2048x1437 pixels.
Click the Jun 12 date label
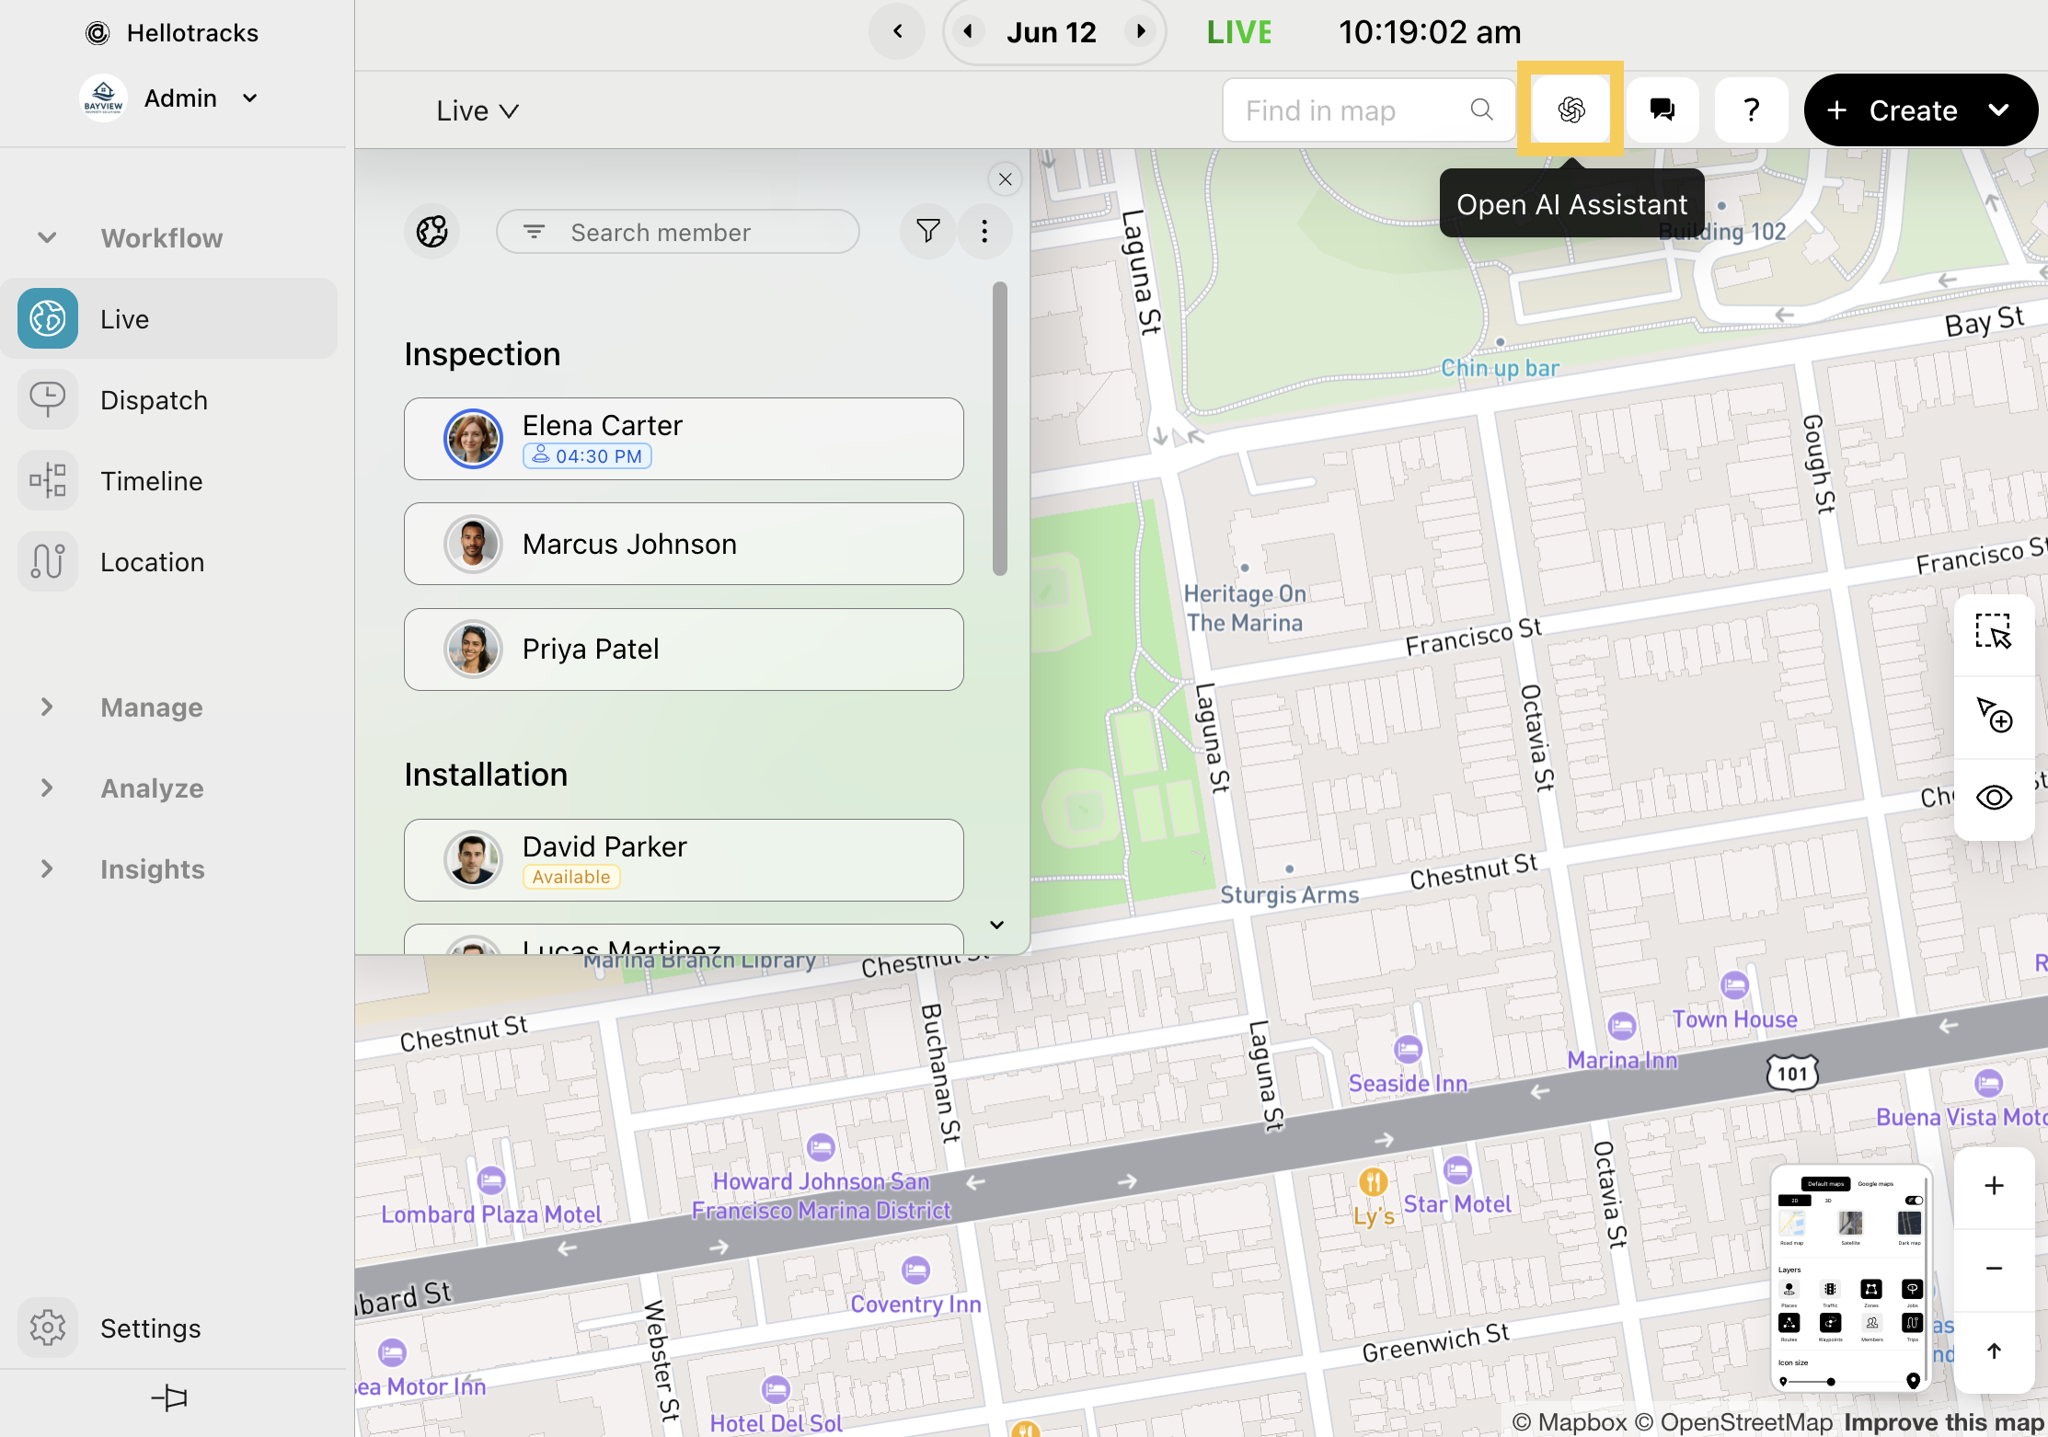(x=1052, y=32)
